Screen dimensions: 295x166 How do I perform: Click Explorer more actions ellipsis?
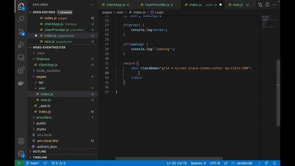click(92, 5)
